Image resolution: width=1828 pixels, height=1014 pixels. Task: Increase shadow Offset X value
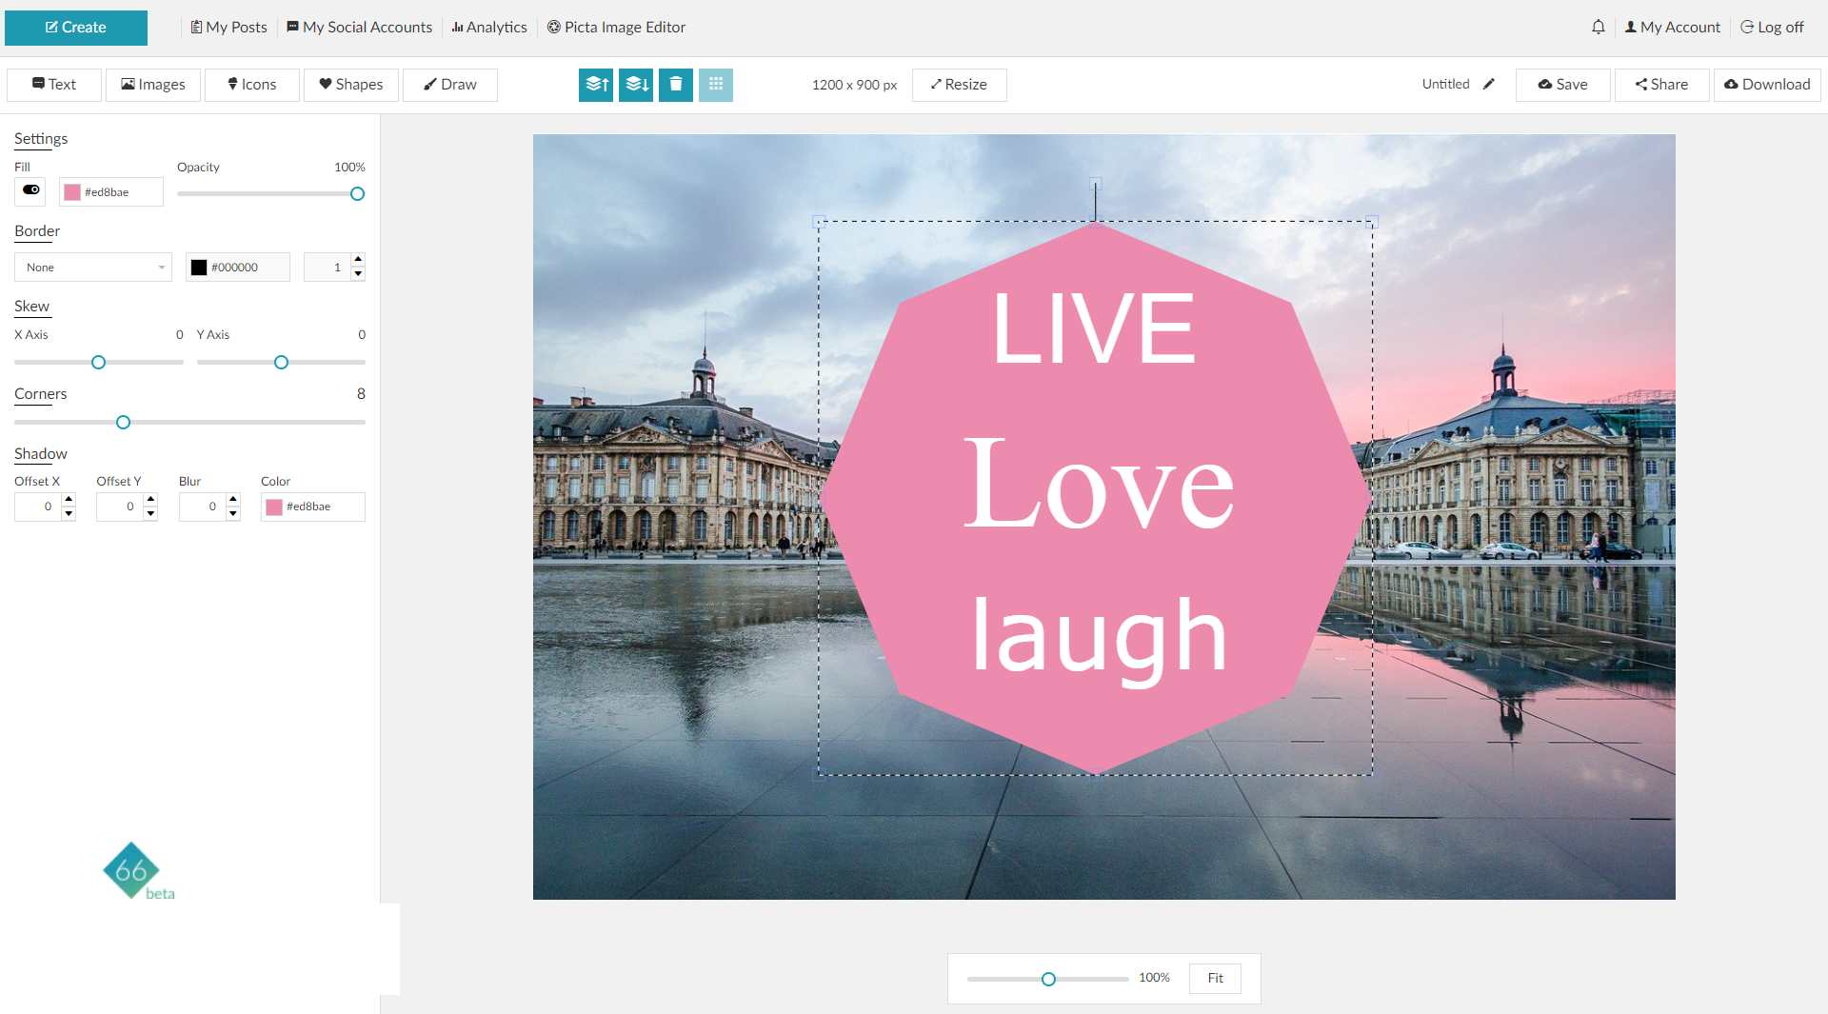tap(69, 499)
